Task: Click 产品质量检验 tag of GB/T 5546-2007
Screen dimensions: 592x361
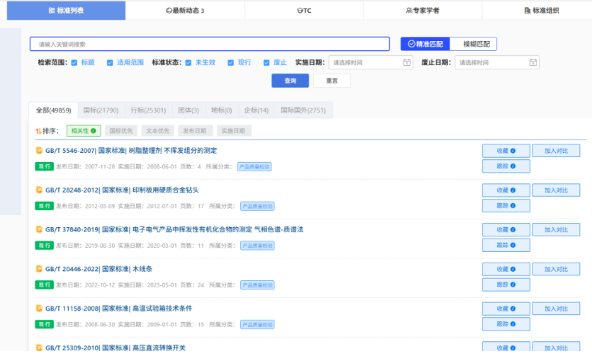Action: [255, 166]
